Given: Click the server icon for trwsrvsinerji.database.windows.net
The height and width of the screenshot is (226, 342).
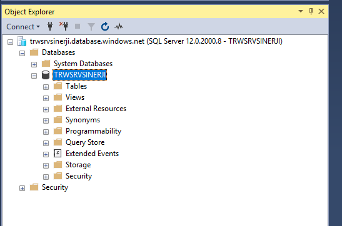Looking at the screenshot, I should (x=22, y=41).
